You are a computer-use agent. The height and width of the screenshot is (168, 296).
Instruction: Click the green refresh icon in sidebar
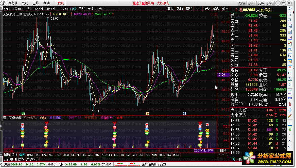pyautogui.click(x=290, y=129)
